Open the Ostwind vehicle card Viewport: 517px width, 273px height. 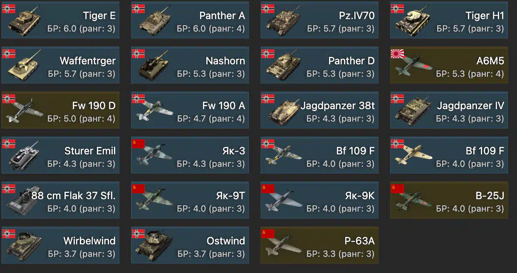pyautogui.click(x=190, y=245)
